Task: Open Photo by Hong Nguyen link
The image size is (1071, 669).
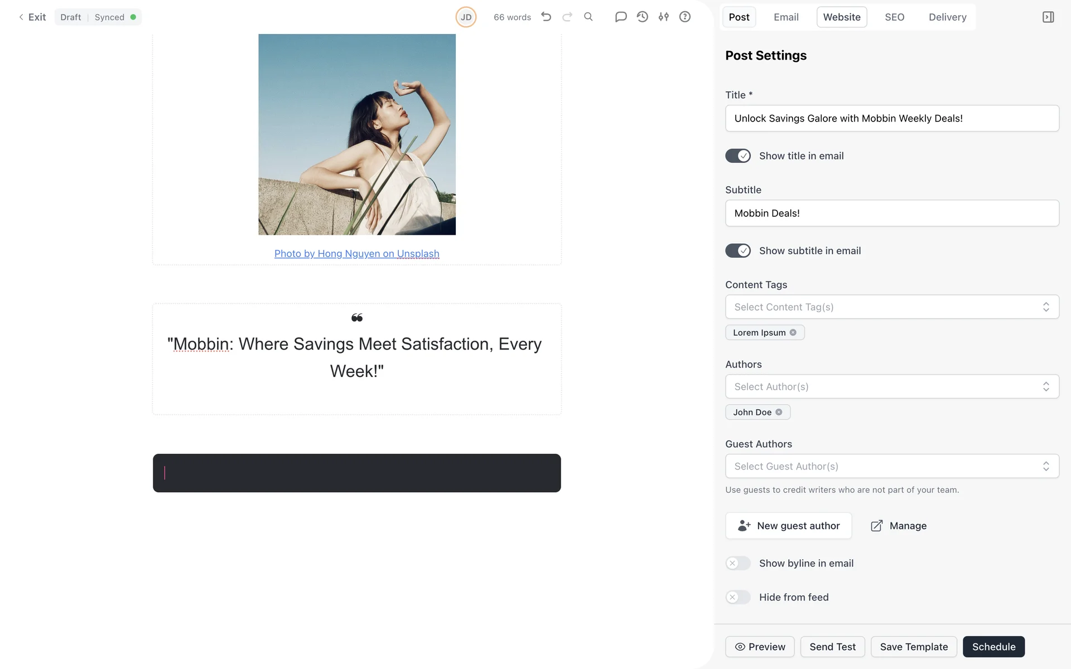Action: 356,254
